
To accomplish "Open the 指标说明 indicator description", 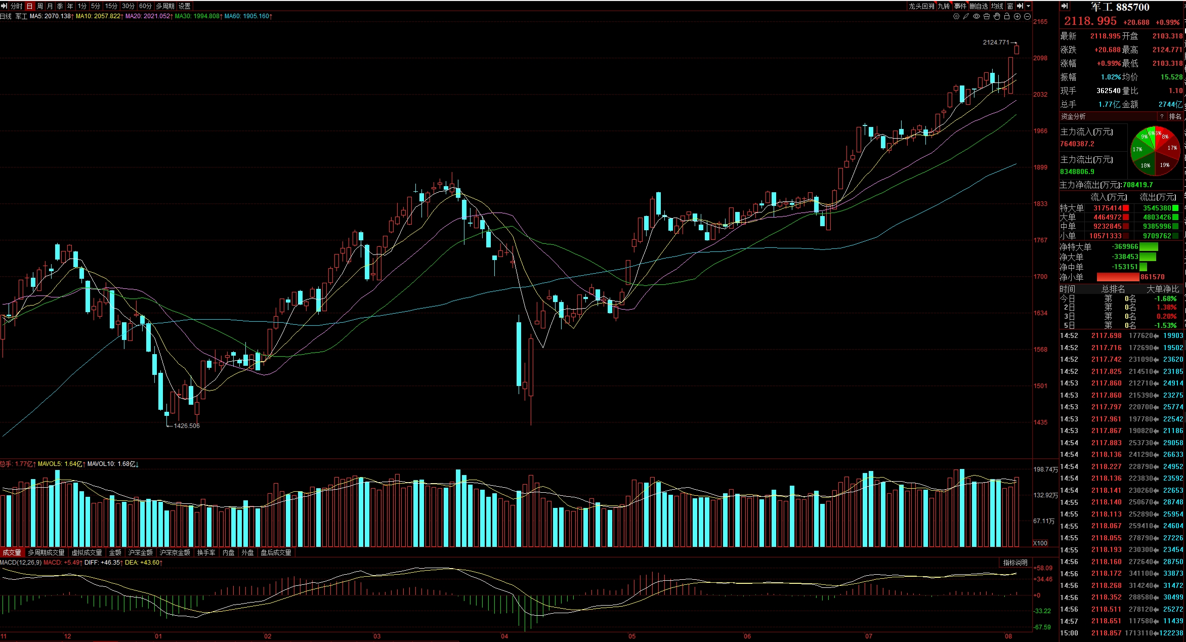I will tap(1015, 563).
